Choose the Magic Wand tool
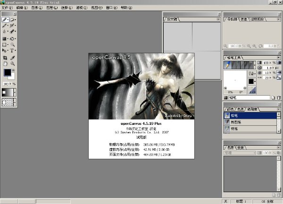The height and width of the screenshot is (204, 283). pyautogui.click(x=12, y=44)
